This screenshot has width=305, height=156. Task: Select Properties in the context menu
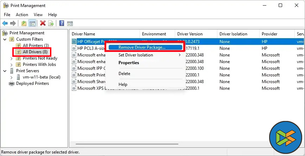[x=129, y=63]
